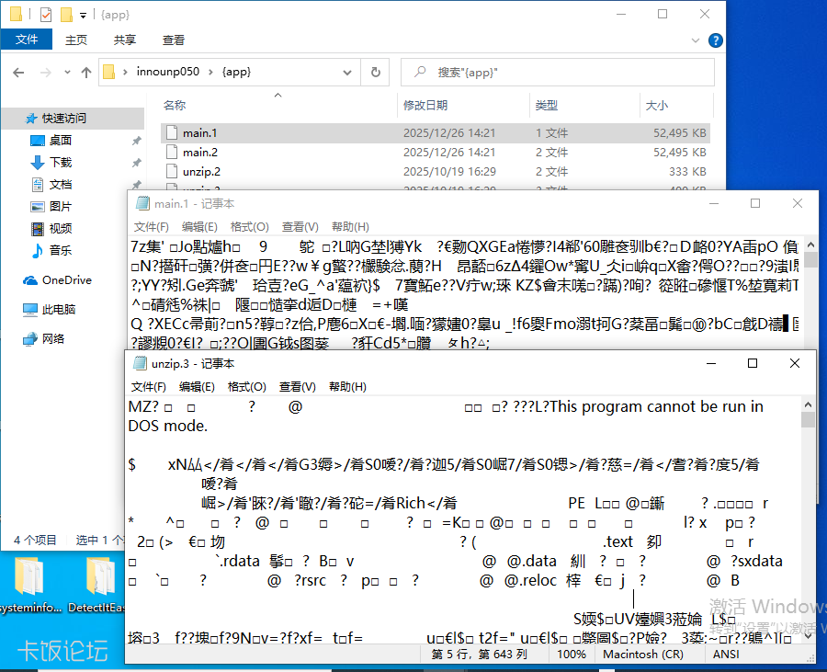Open 格式(O) menu in unzip.3 Notepad

(x=247, y=387)
